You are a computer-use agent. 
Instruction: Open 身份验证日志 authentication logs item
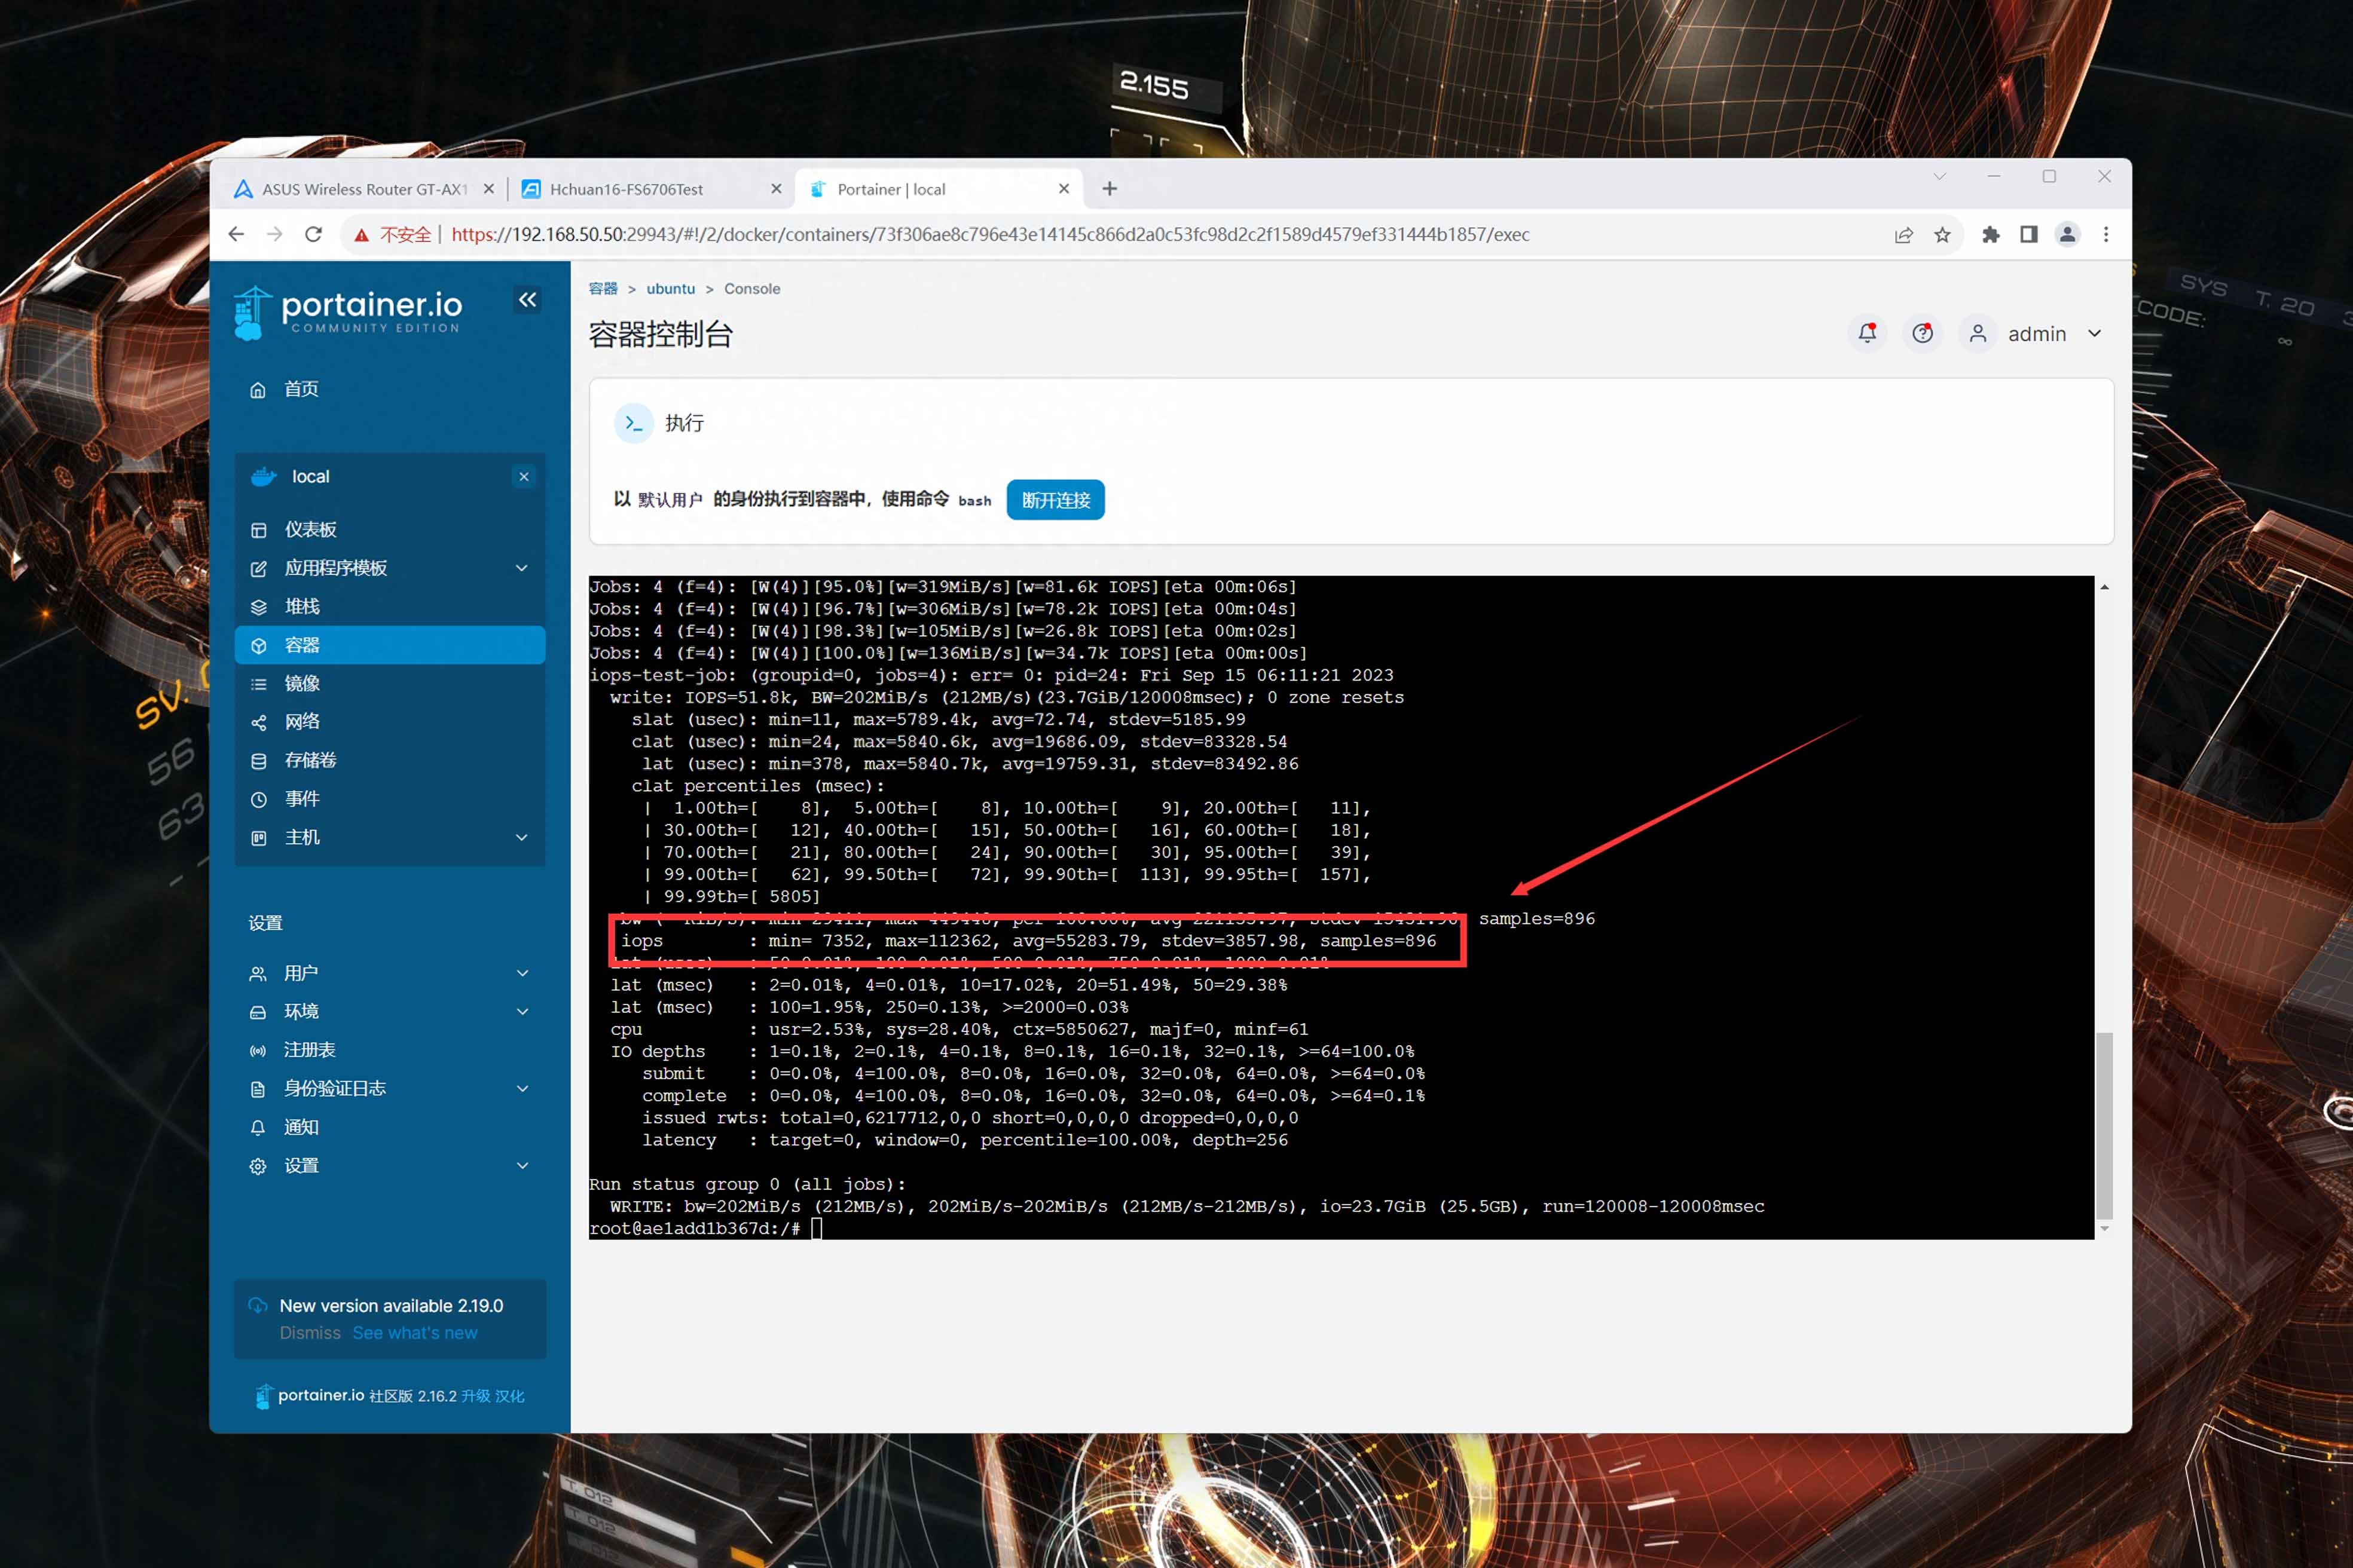pos(334,1089)
